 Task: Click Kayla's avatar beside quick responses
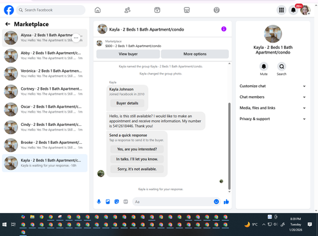pos(100,174)
